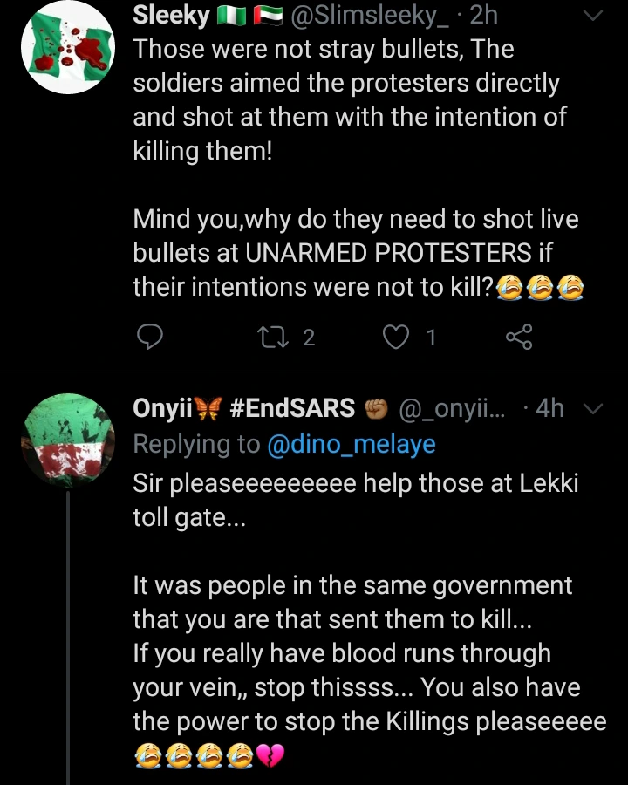Reply to Sleeky's tweet via comment icon
This screenshot has height=785, width=628.
[x=150, y=337]
